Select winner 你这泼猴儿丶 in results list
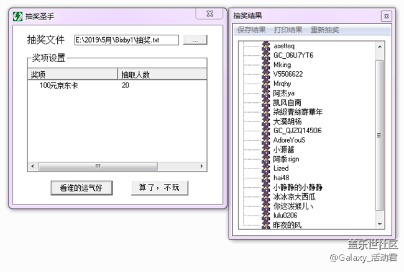This screenshot has height=272, width=404. click(293, 206)
